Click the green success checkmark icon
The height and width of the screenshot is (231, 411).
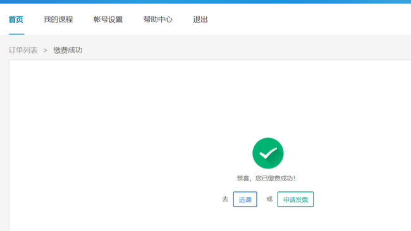268,153
